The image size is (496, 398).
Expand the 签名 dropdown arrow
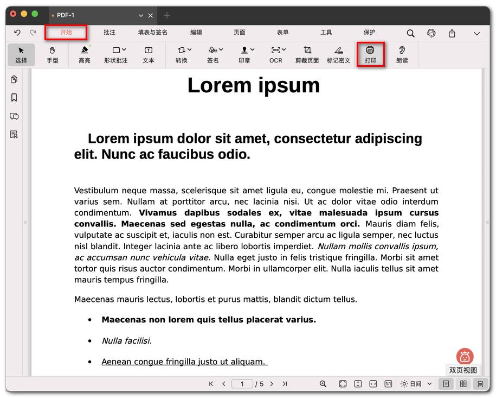point(221,50)
